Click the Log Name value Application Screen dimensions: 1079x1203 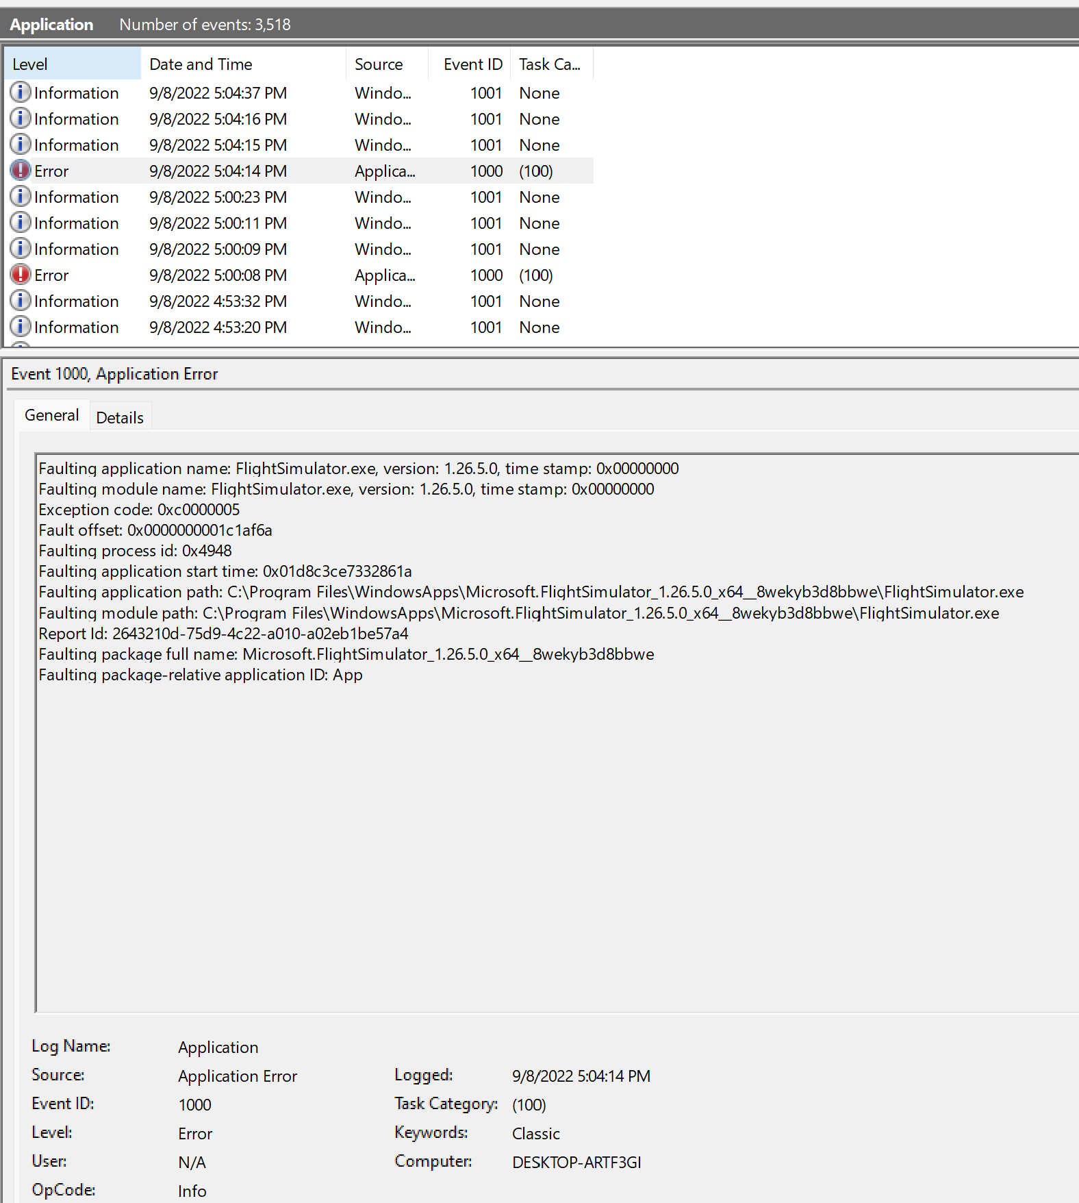[x=218, y=1047]
